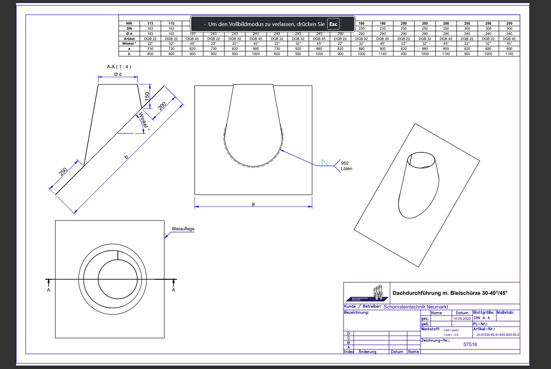This screenshot has width=551, height=369.
Task: Click the Esc key badge in fullscreen notice
Action: tap(333, 24)
